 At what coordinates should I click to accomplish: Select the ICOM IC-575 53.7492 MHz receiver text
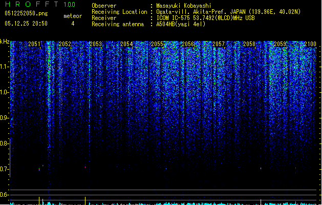(206, 18)
